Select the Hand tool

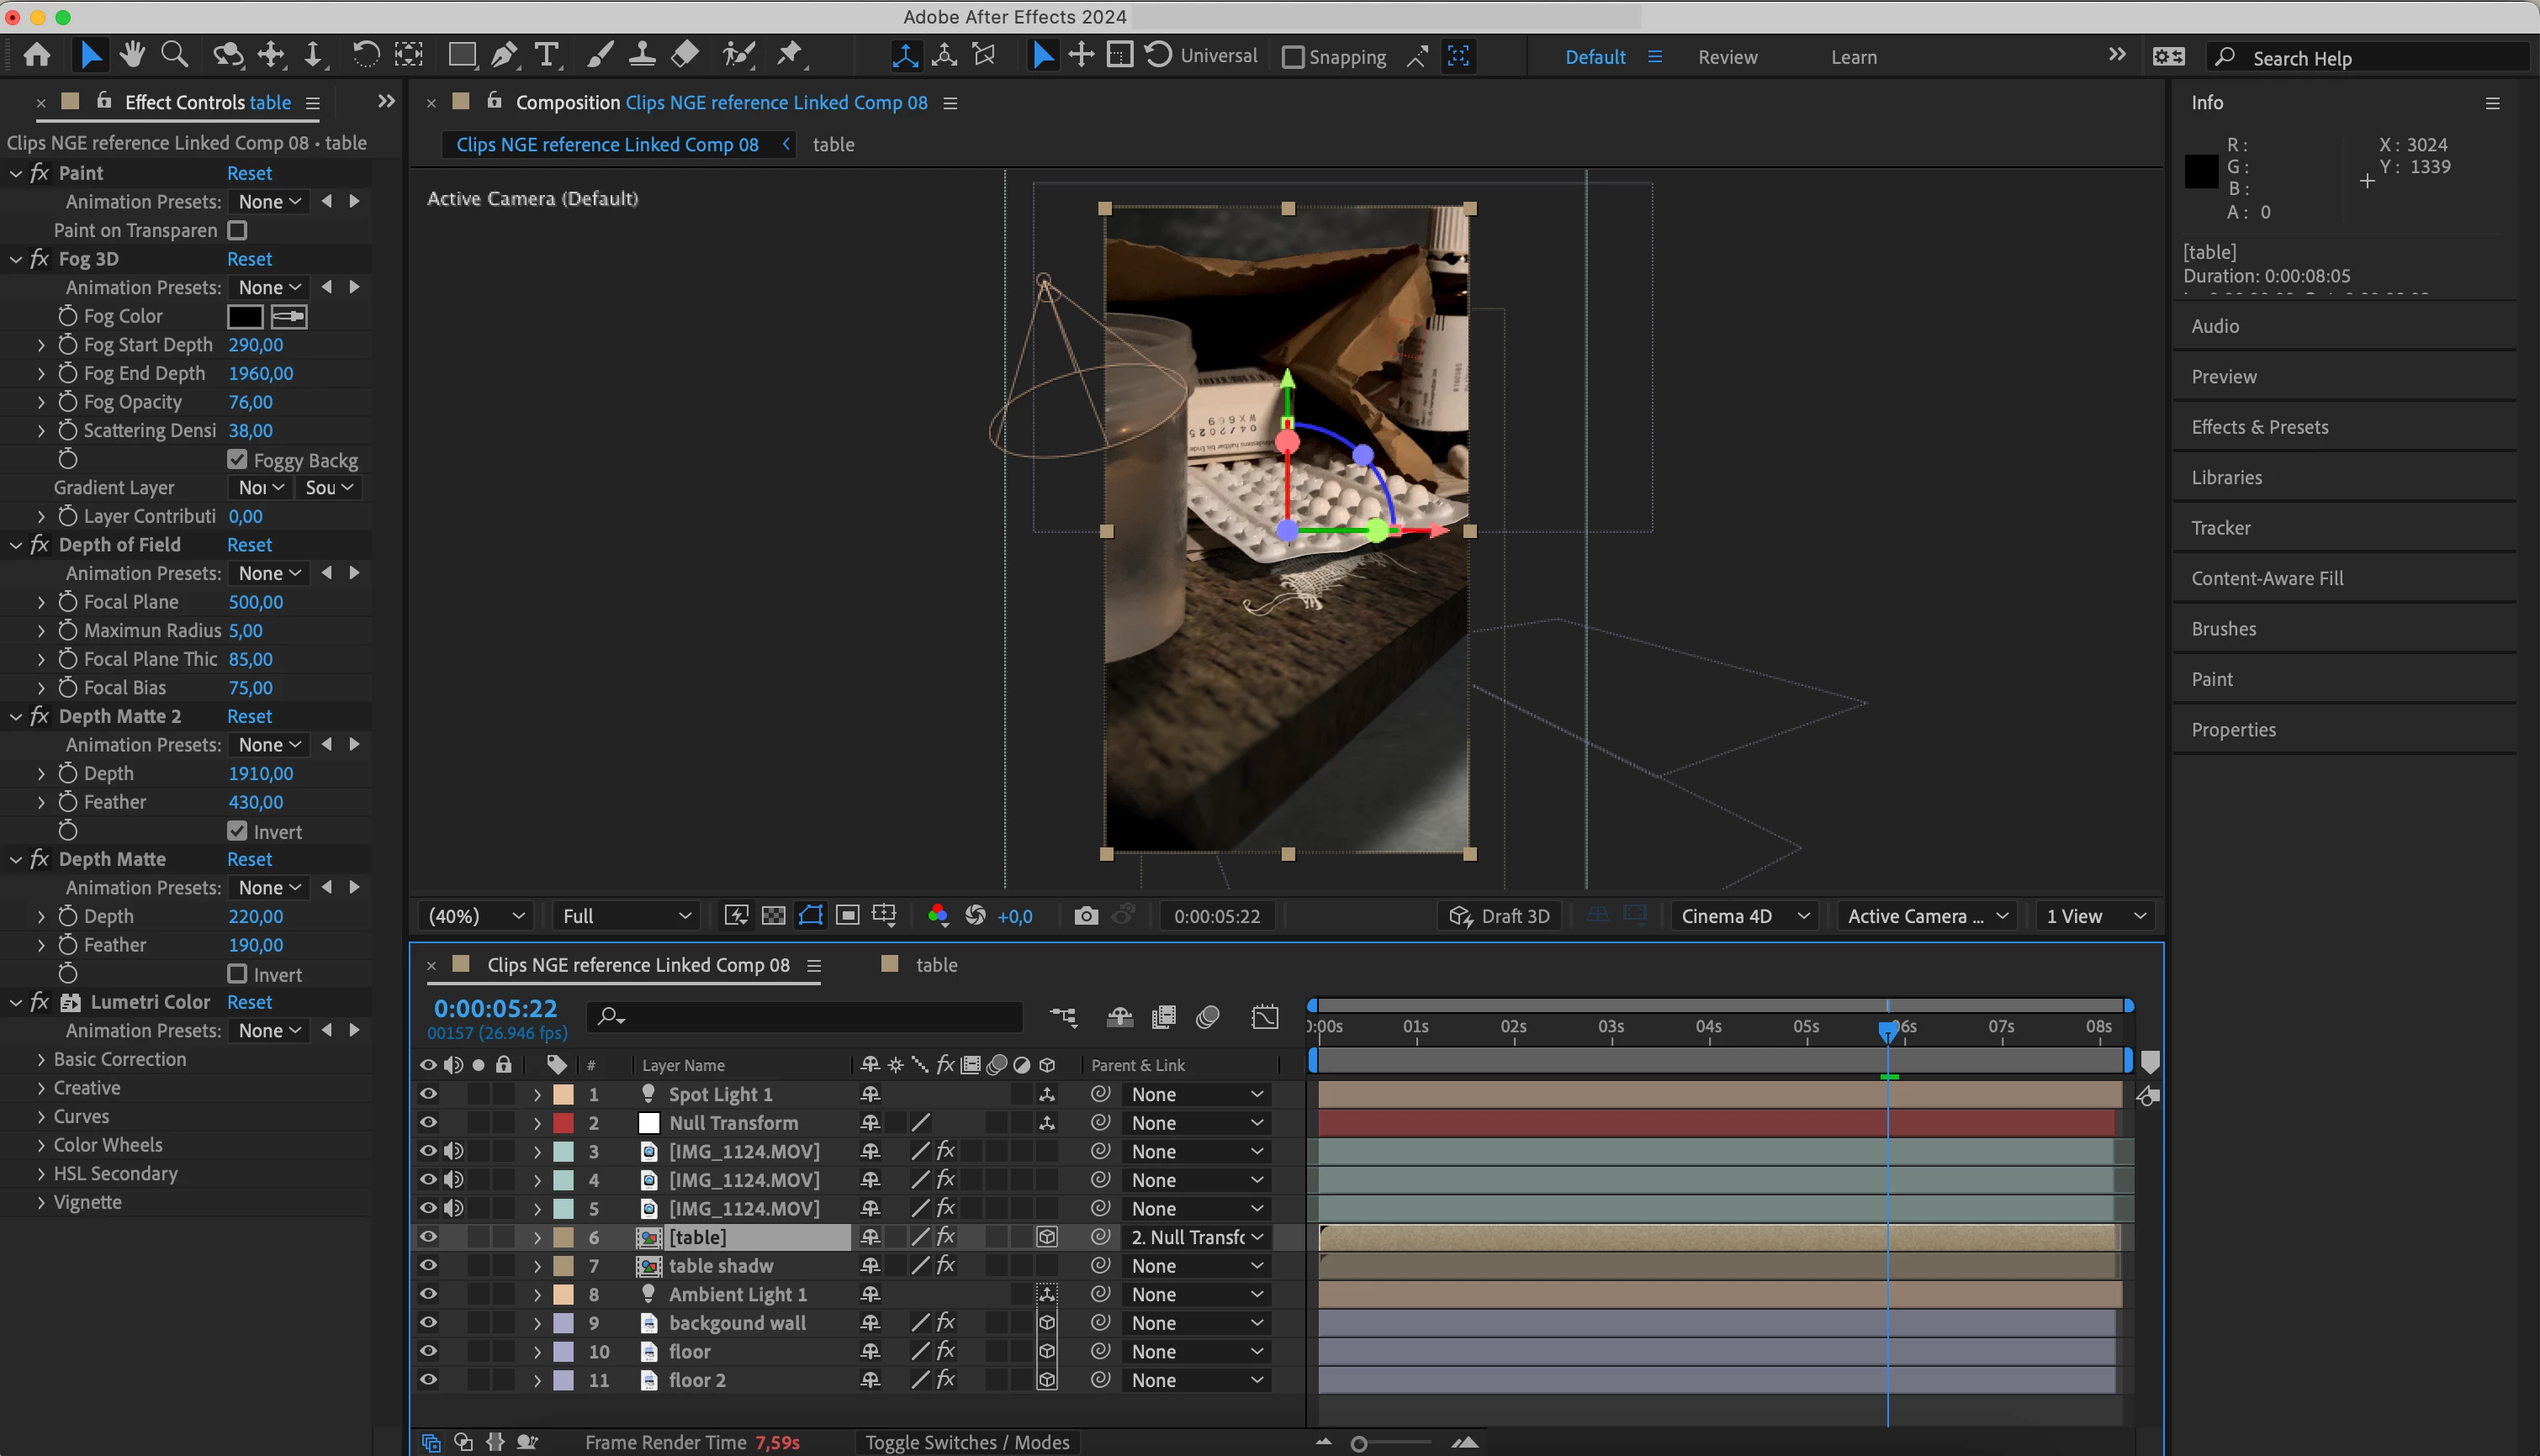pos(132,55)
